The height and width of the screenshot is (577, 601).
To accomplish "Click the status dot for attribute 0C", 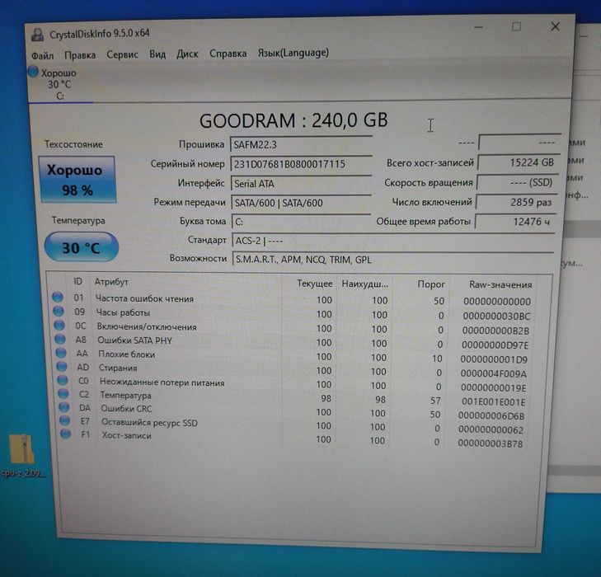I will click(x=59, y=325).
